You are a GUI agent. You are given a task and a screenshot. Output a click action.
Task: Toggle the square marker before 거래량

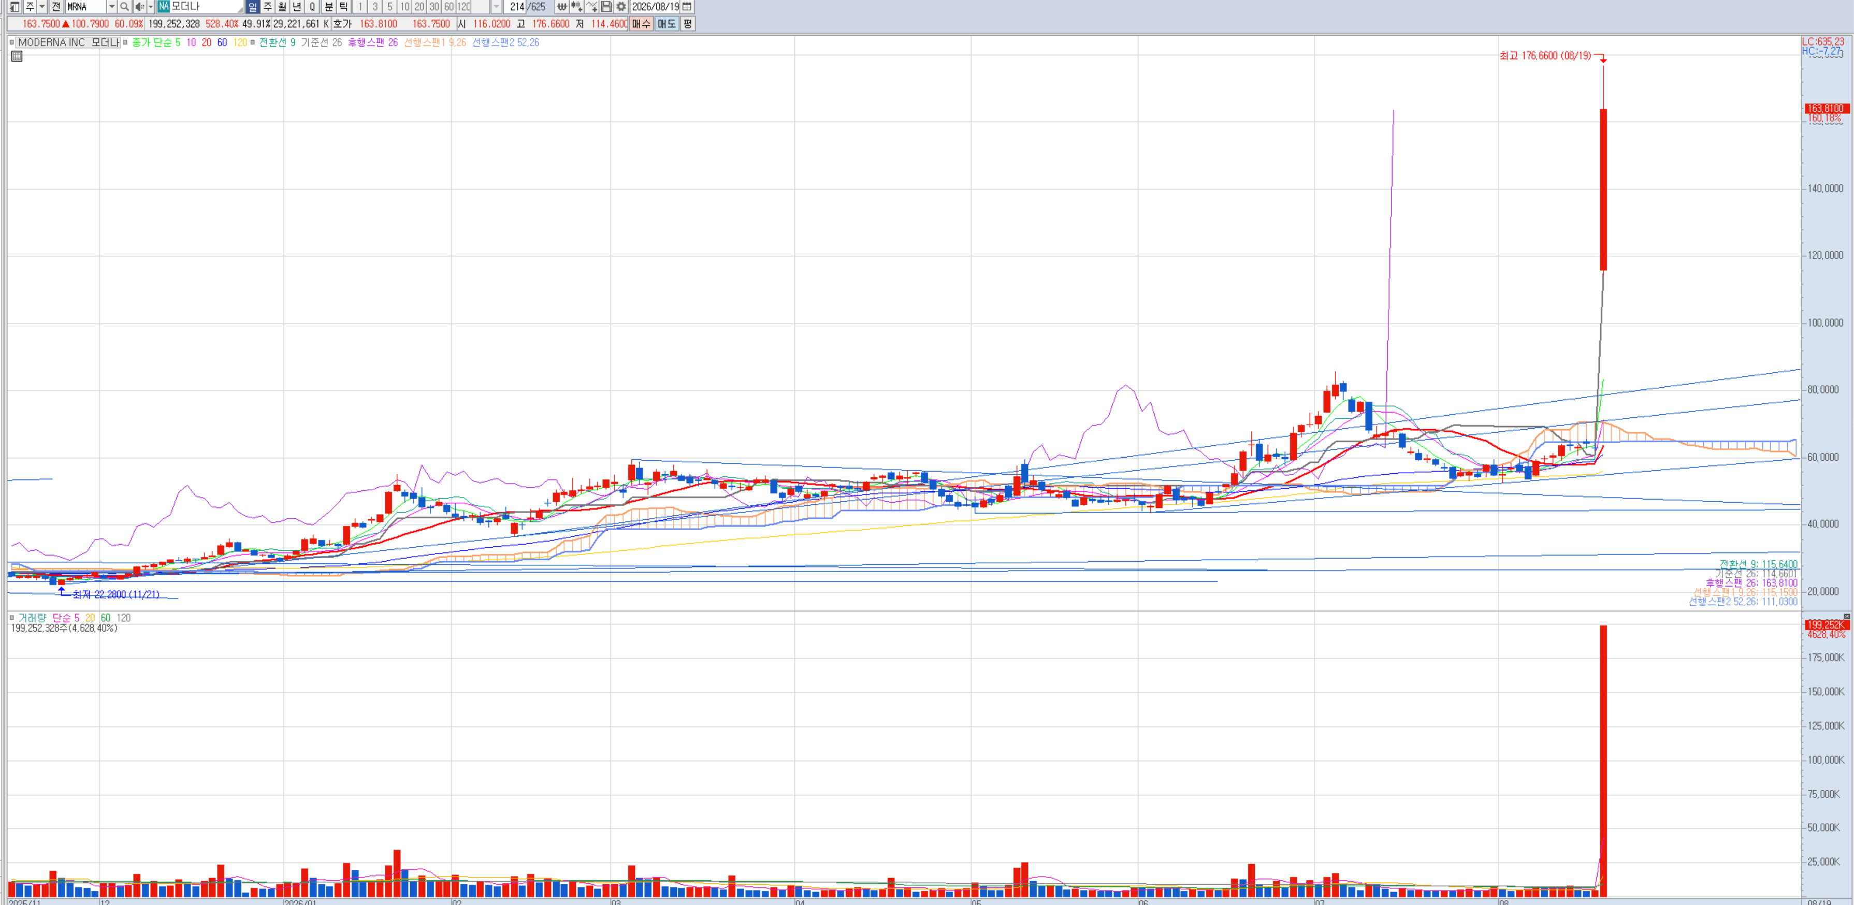[x=11, y=618]
